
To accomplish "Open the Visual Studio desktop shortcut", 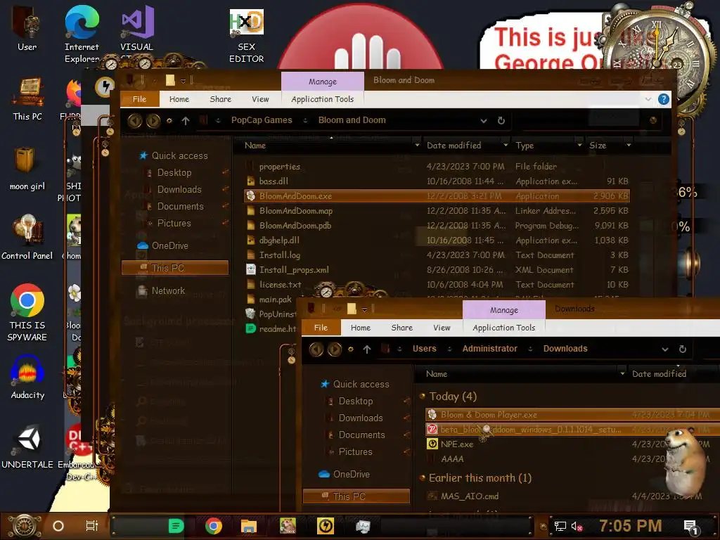I will [x=137, y=27].
